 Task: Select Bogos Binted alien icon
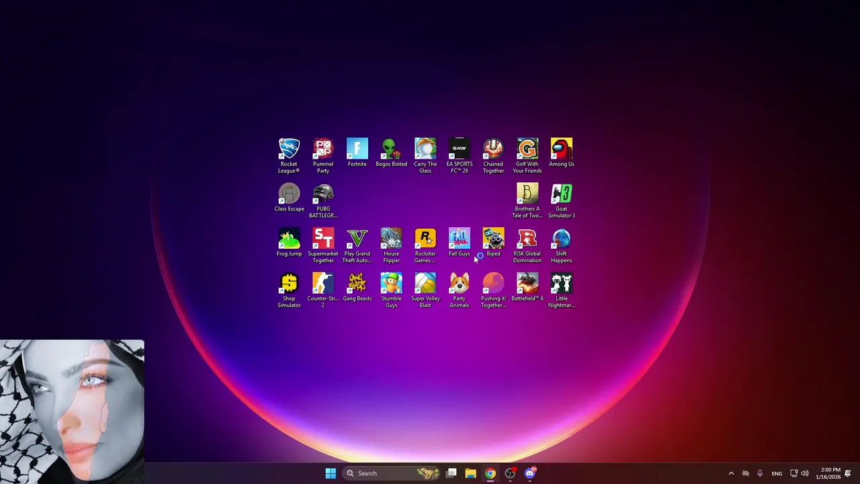click(391, 153)
